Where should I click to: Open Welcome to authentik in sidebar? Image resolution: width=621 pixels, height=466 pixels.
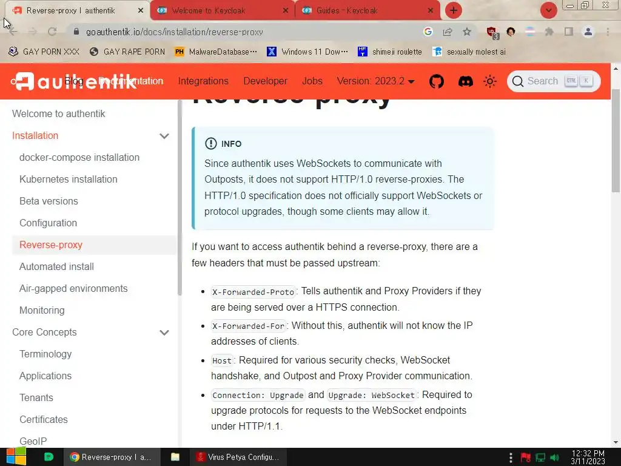coord(59,113)
